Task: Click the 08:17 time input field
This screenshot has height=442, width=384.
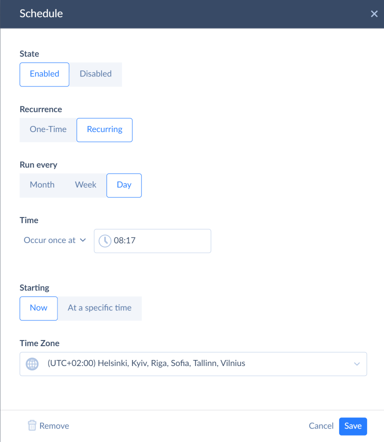Action: pyautogui.click(x=152, y=241)
